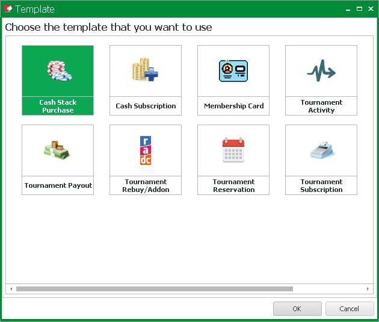Maximize the Template window
Viewport: 379px width, 322px height.
(x=359, y=9)
